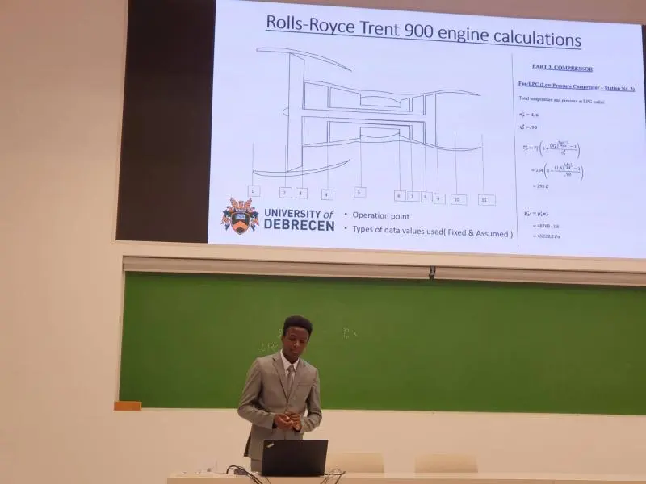The height and width of the screenshot is (484, 646).
Task: Select station box number 5
Action: pyautogui.click(x=359, y=192)
